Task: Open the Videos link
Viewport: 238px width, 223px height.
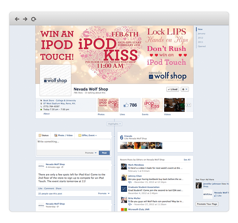Action: point(167,114)
